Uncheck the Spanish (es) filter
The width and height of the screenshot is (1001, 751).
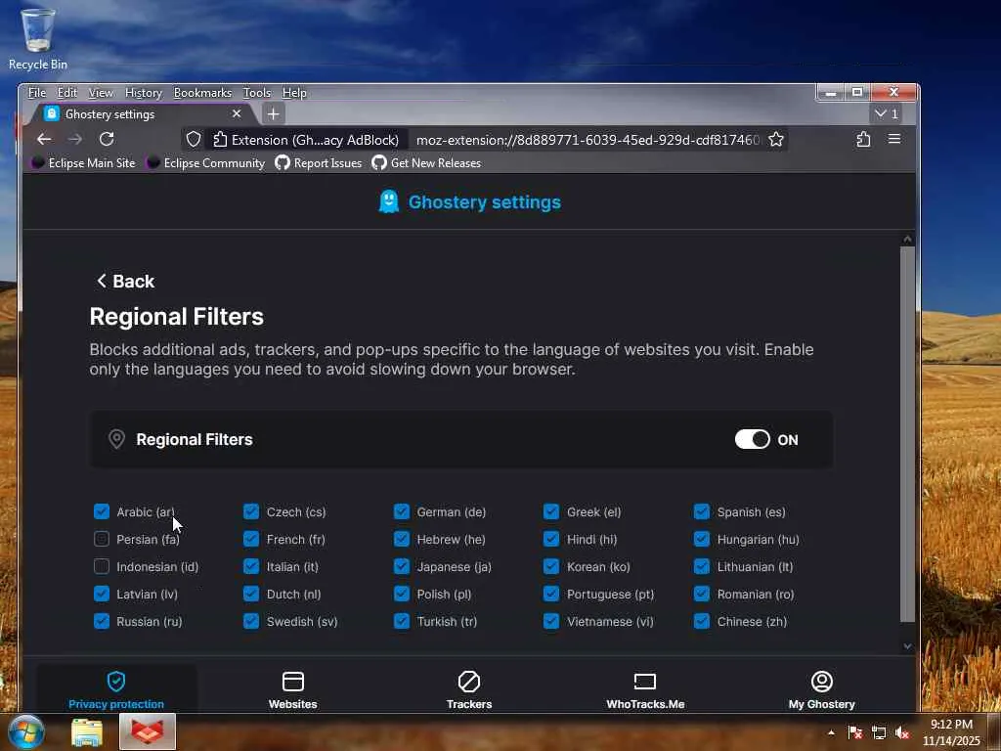(x=702, y=511)
